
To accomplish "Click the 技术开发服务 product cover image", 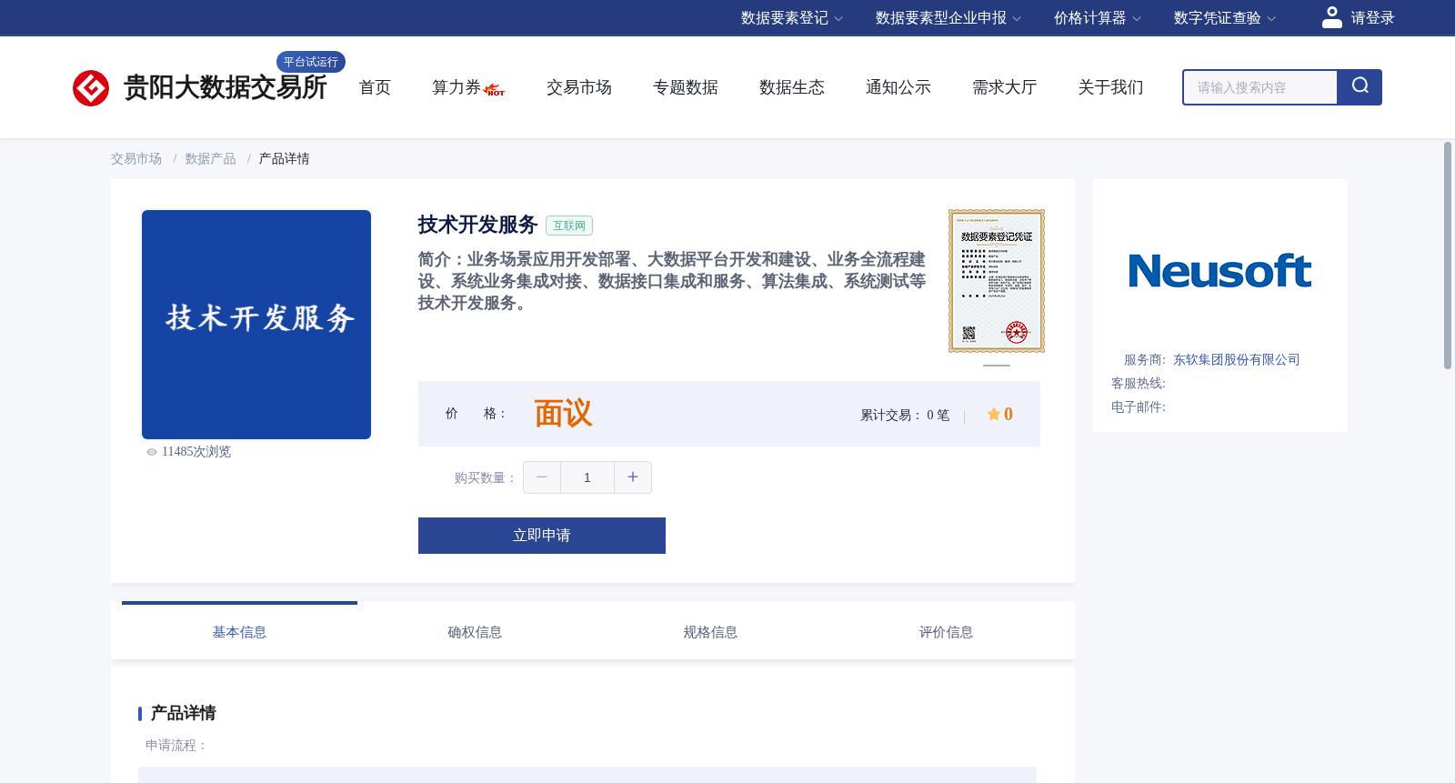I will [x=256, y=325].
